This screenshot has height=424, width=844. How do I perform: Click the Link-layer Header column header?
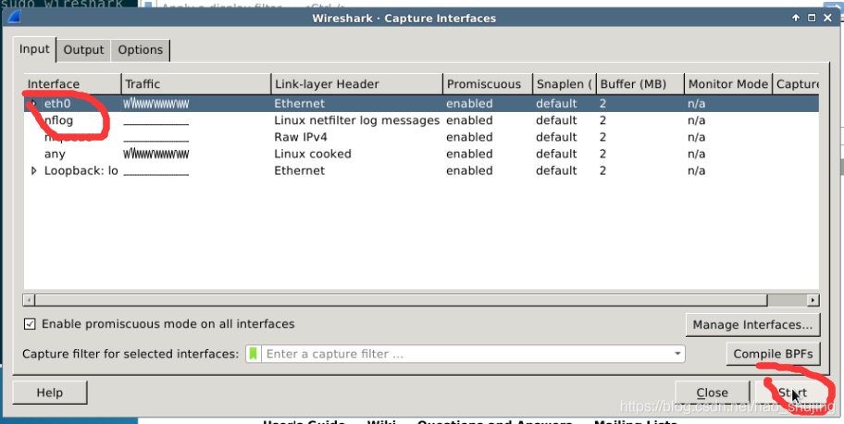coord(356,84)
